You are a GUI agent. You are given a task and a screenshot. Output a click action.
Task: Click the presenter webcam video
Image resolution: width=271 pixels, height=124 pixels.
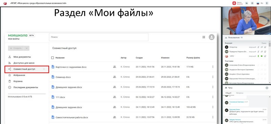pos(247,21)
